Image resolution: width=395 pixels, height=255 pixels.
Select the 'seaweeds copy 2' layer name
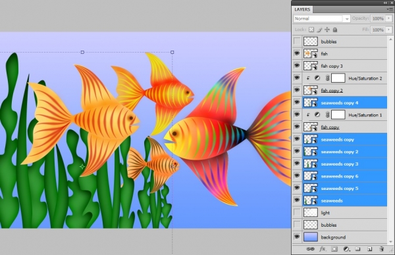tap(340, 152)
